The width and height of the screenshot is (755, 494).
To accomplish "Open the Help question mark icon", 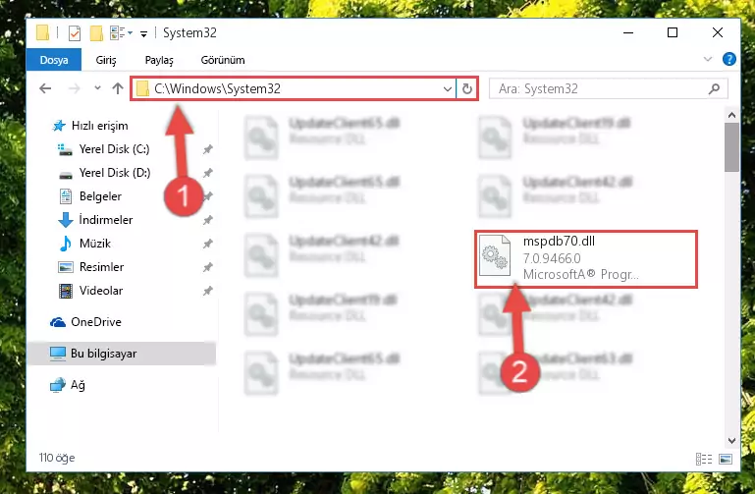I will [x=729, y=59].
